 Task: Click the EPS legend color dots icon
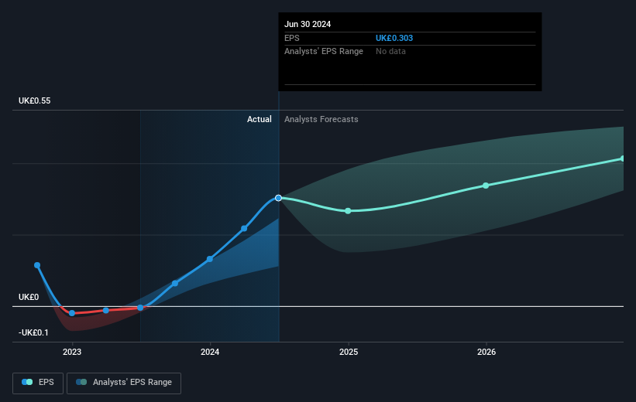tap(27, 382)
